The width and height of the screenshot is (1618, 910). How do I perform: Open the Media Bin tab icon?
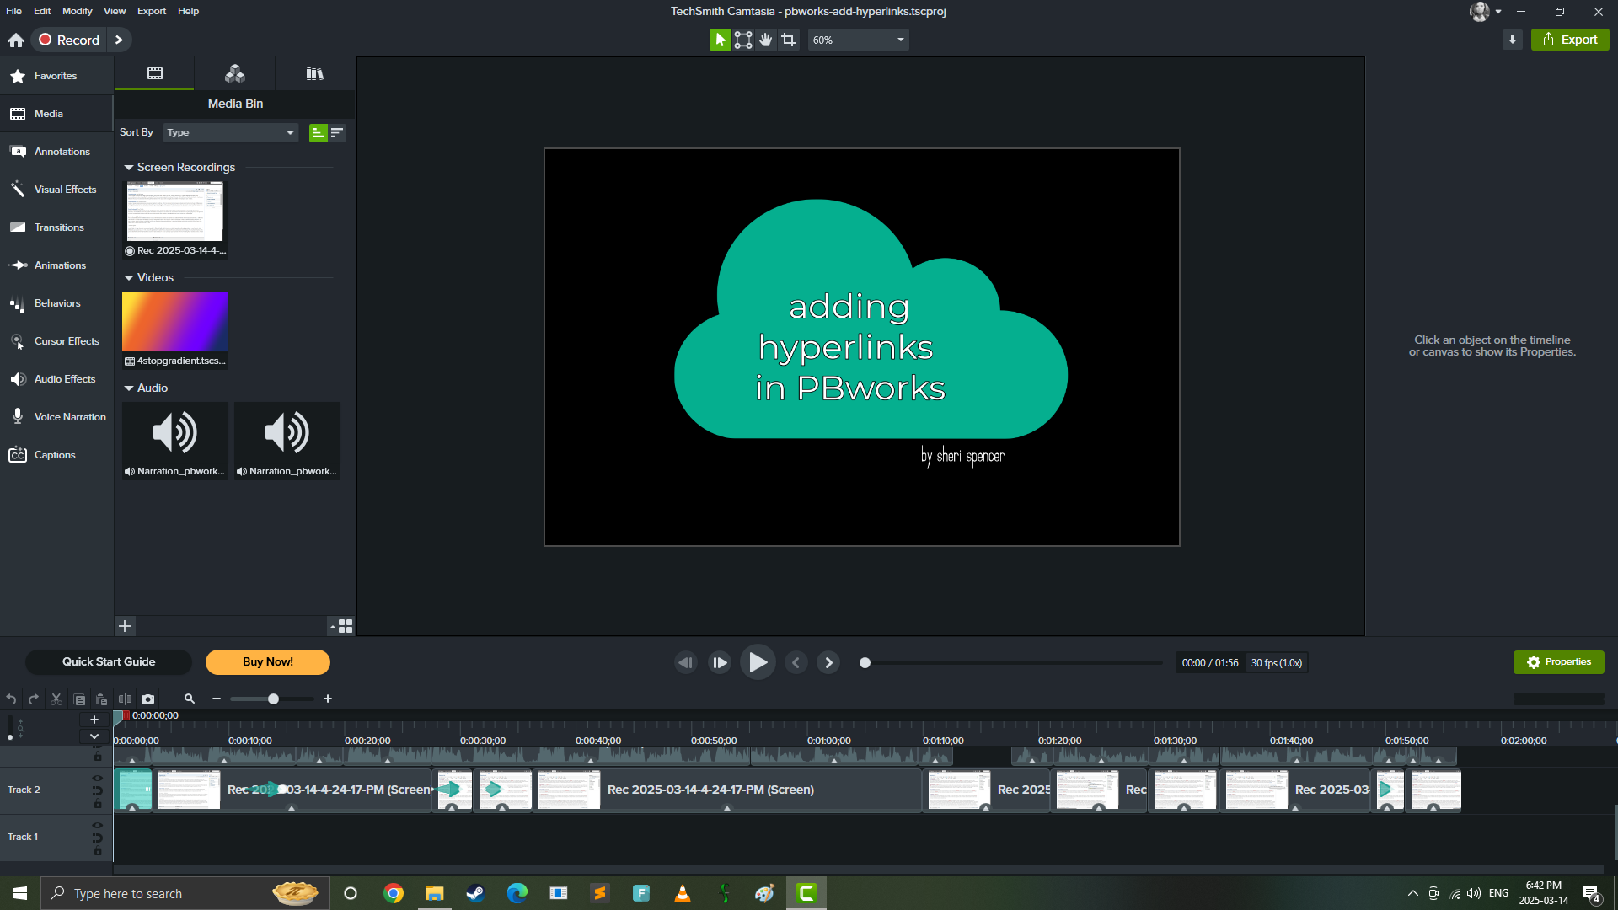[x=155, y=74]
